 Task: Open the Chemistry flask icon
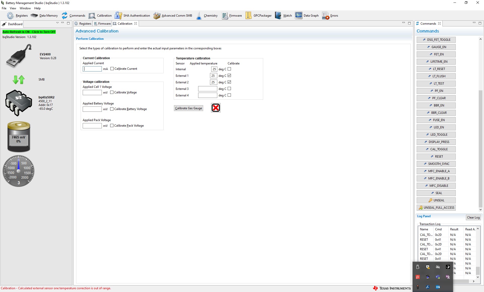(x=199, y=16)
